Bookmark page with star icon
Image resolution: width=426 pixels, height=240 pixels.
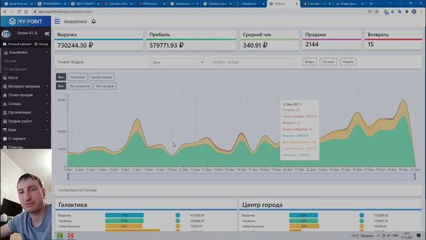click(377, 12)
